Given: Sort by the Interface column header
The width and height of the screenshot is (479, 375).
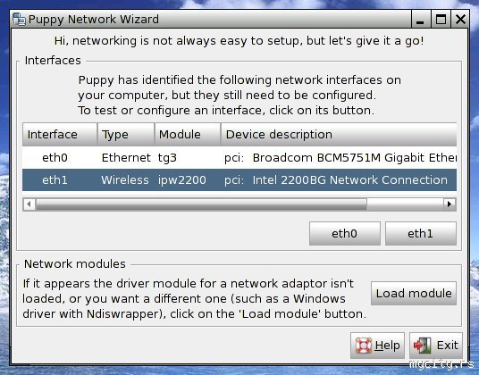Looking at the screenshot, I should click(60, 135).
